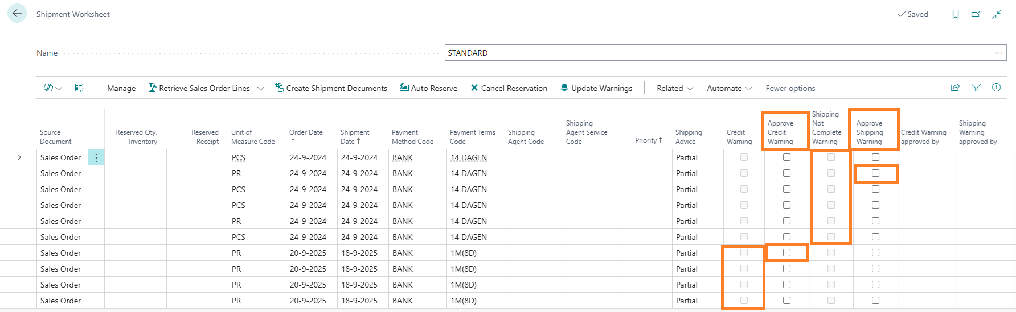Show the information circle icon panel

(996, 88)
